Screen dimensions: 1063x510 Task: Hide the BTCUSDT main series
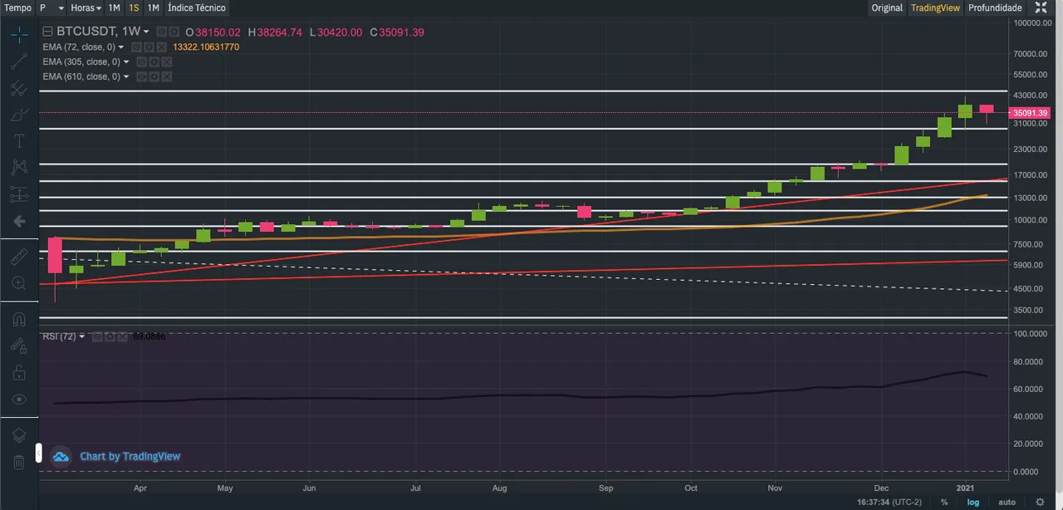pyautogui.click(x=162, y=32)
